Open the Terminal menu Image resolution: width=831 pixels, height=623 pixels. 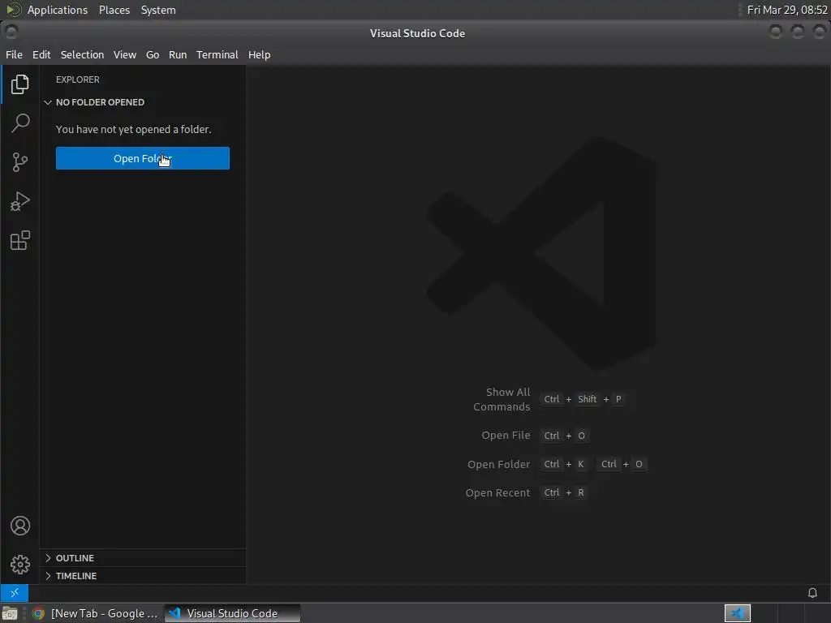[x=217, y=54]
